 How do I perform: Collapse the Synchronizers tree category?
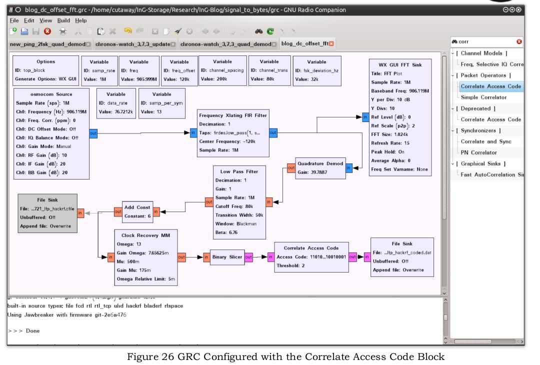tap(453, 130)
